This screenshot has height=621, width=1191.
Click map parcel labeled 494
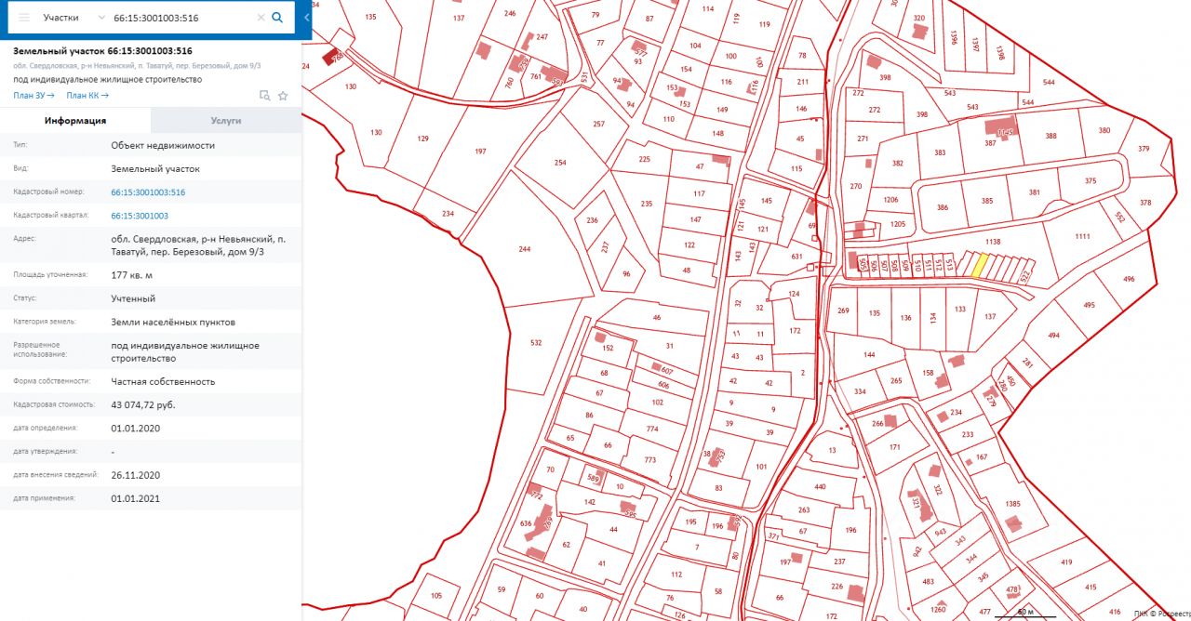tap(1054, 336)
